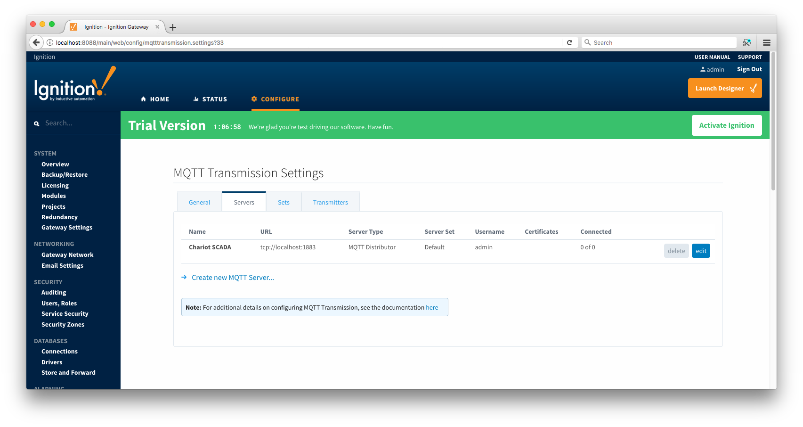
Task: Click the MQTT Distributor server type cell
Action: pyautogui.click(x=372, y=247)
